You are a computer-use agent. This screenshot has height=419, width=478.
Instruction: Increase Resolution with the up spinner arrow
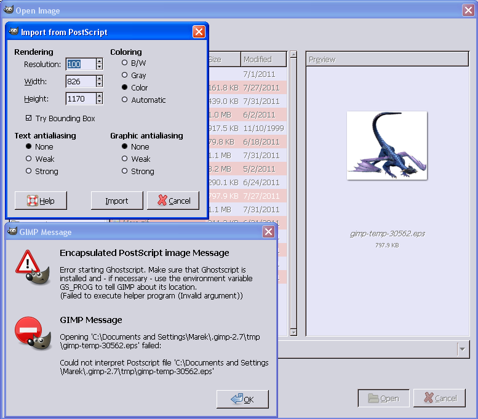[100, 61]
